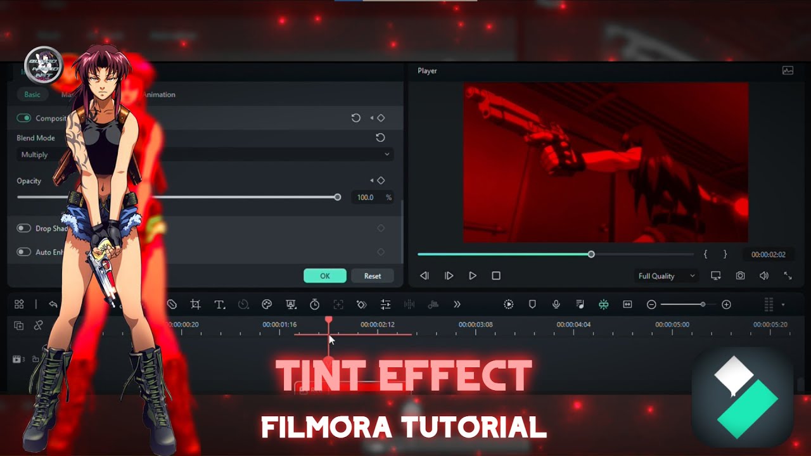Viewport: 811px width, 456px height.
Task: Click ruler timestamp 00:00:05:00
Action: click(672, 324)
